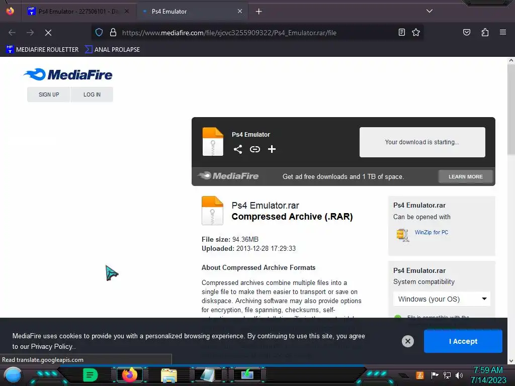Image resolution: width=515 pixels, height=386 pixels.
Task: Click the scrollbar up arrow
Action: tap(511, 60)
